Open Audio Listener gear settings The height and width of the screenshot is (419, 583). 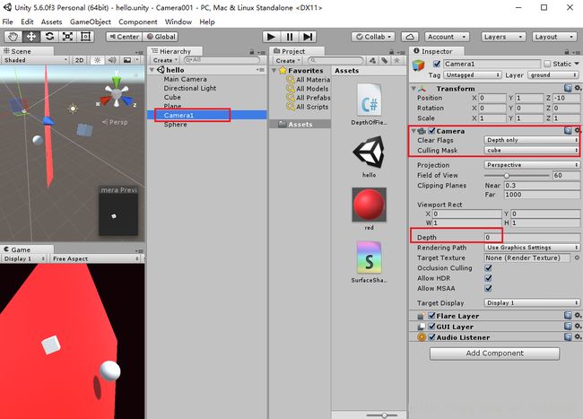[x=578, y=336]
